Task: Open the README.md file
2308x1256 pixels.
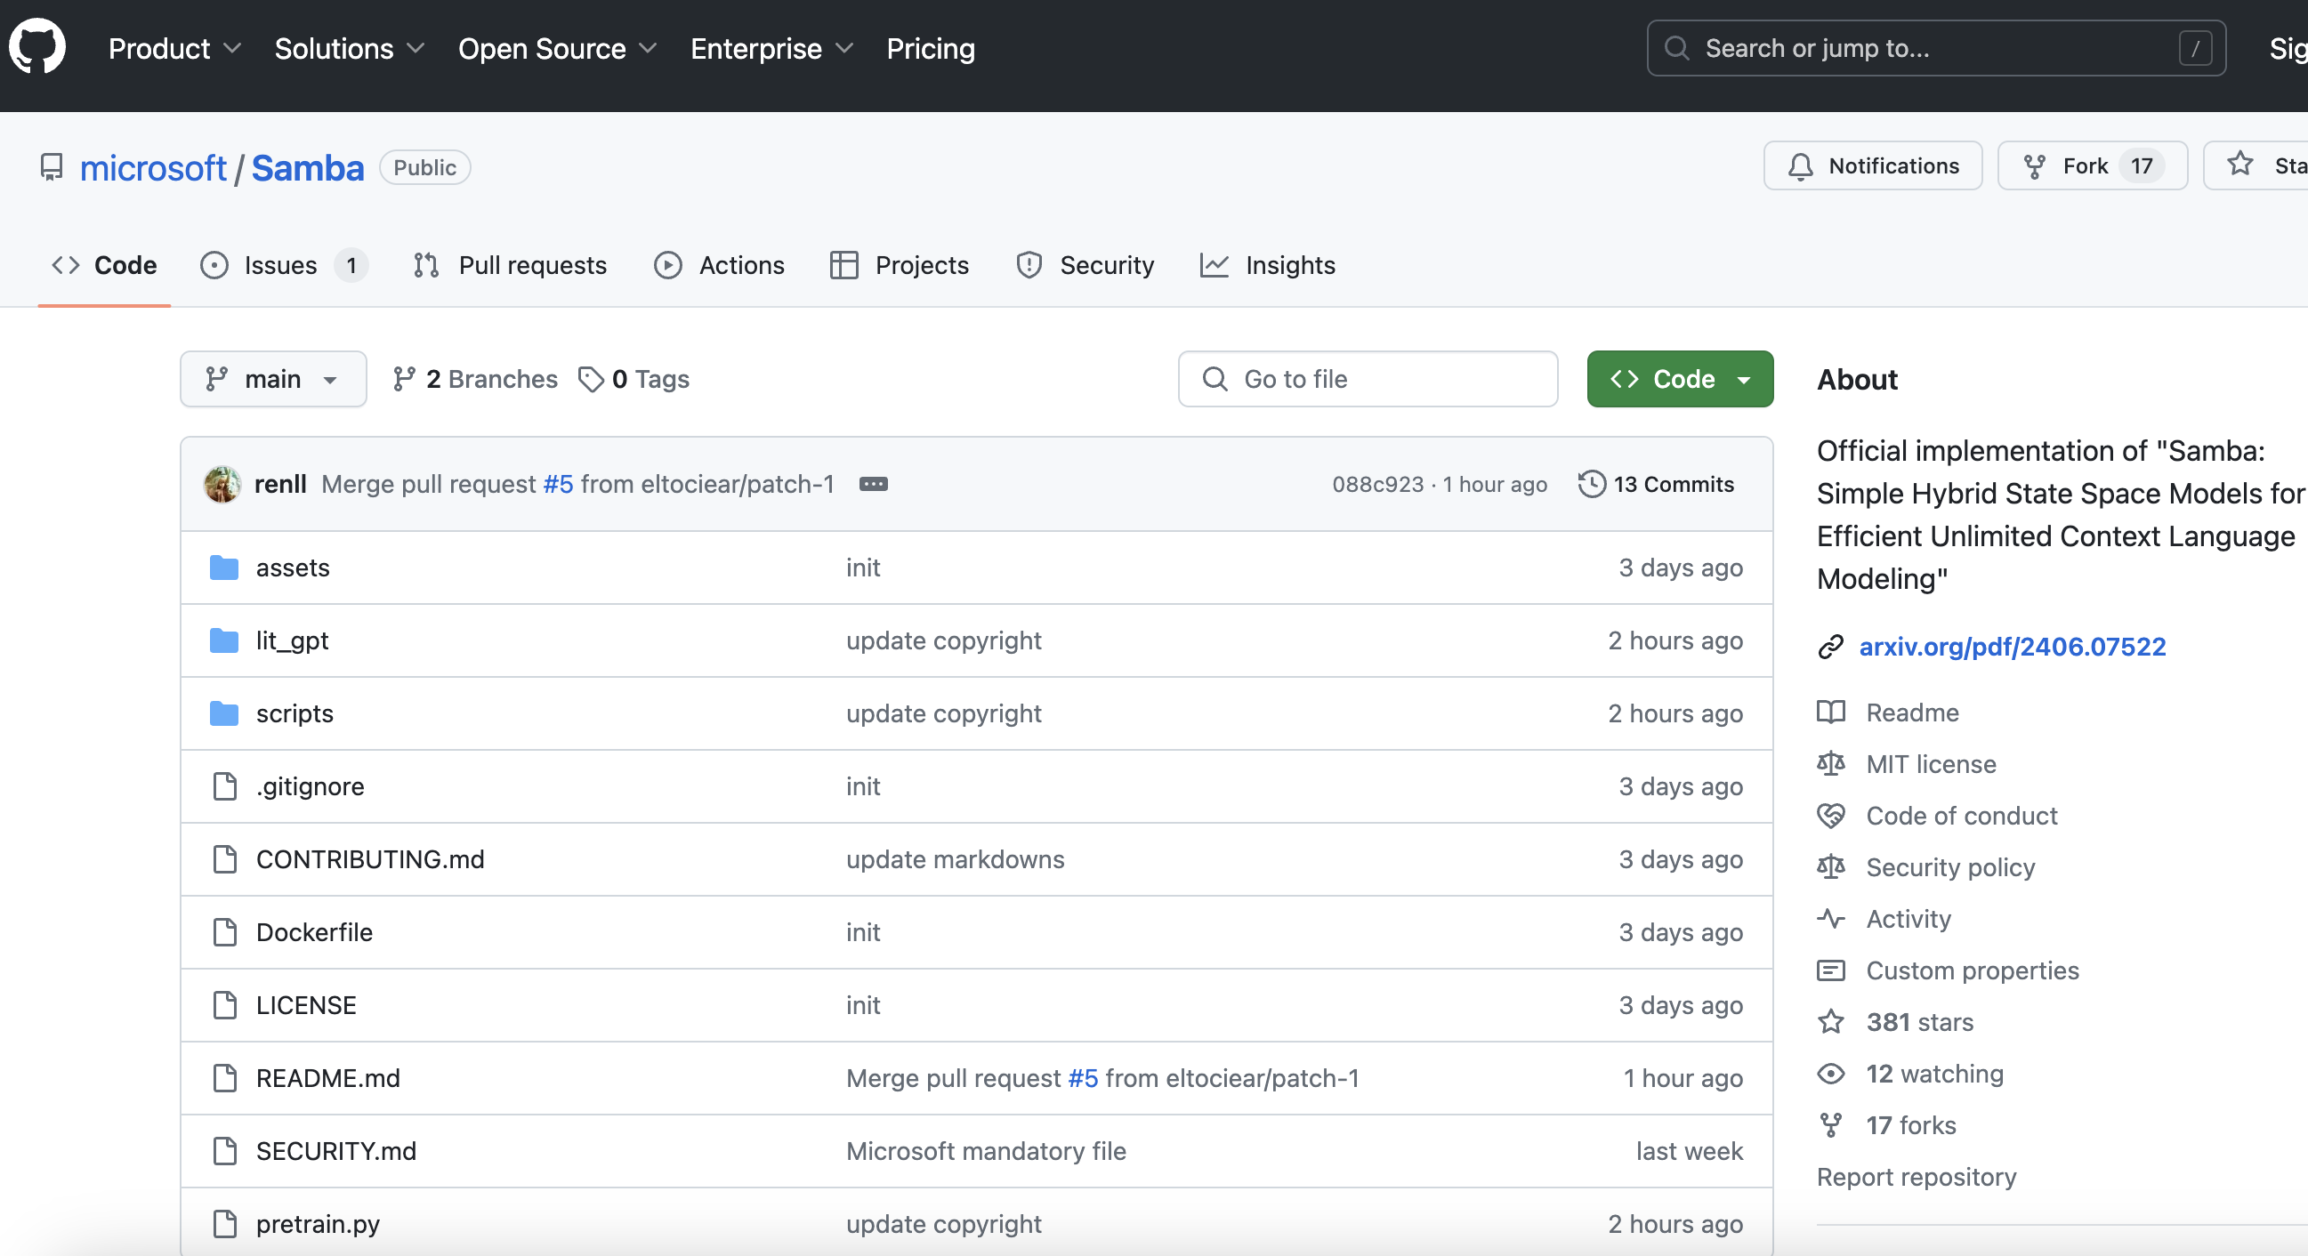Action: 328,1078
